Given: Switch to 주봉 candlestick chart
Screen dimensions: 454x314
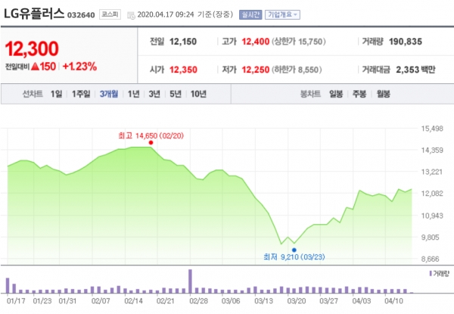Looking at the screenshot, I should coord(359,94).
